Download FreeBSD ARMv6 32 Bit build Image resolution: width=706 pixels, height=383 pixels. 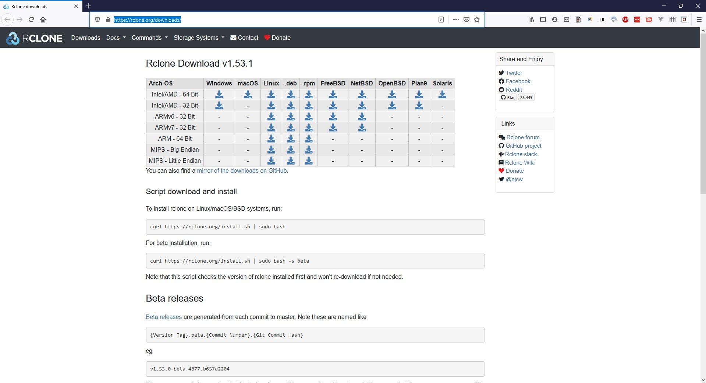tap(333, 116)
